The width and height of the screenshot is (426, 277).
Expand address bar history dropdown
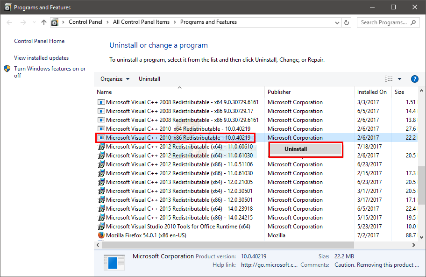(x=337, y=23)
